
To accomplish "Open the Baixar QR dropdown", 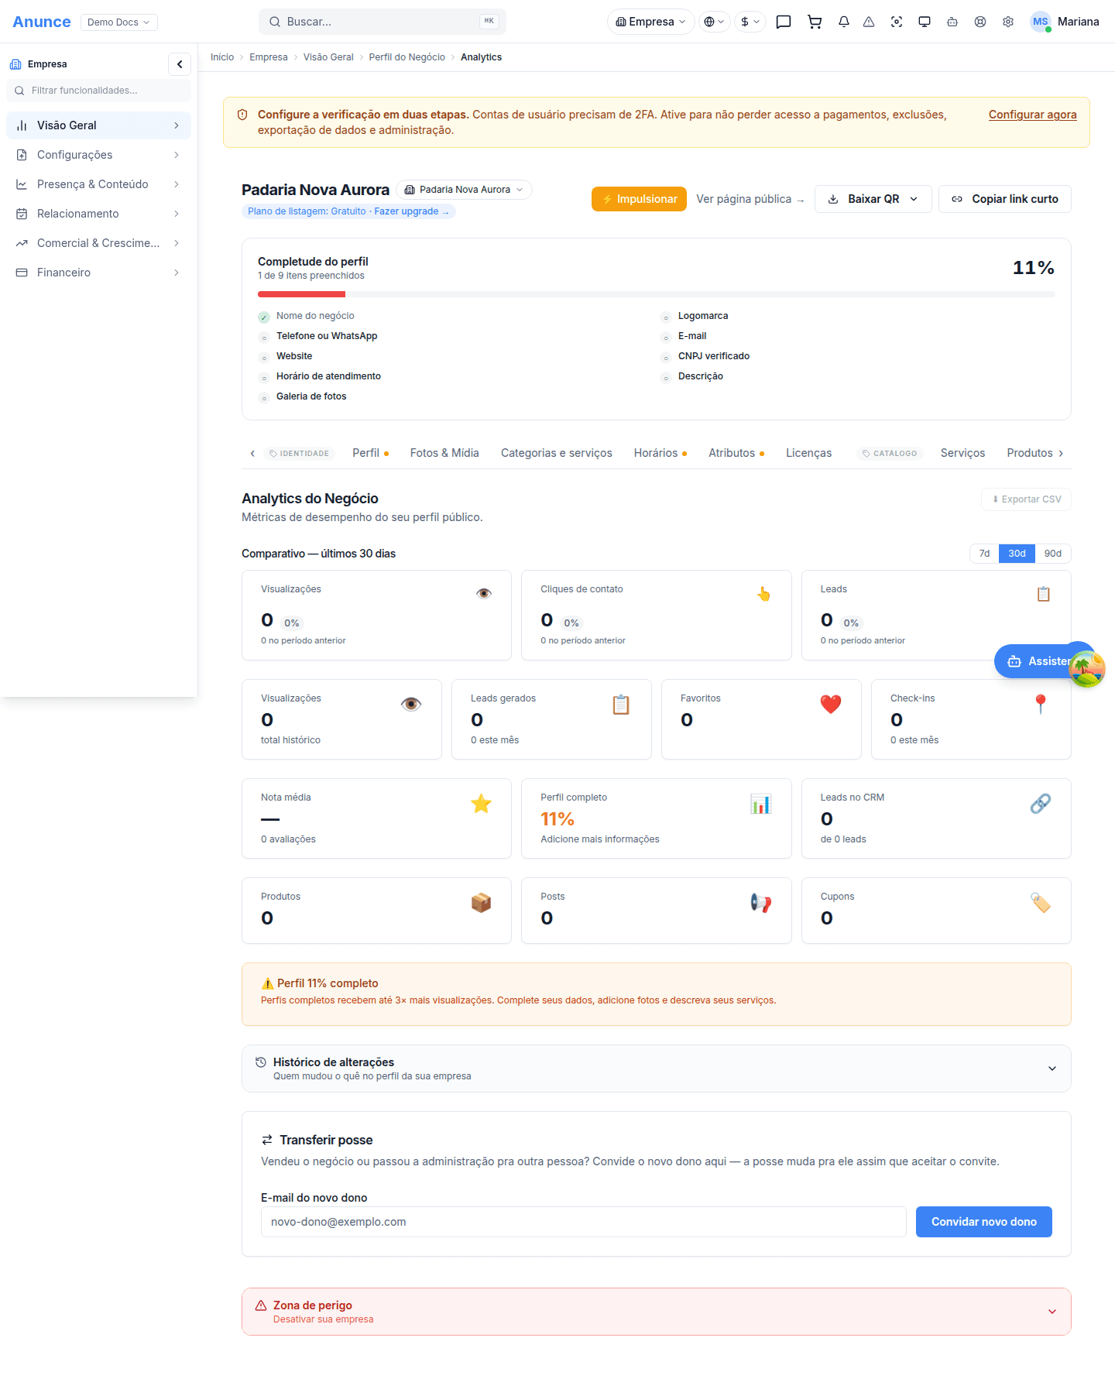I will click(873, 199).
